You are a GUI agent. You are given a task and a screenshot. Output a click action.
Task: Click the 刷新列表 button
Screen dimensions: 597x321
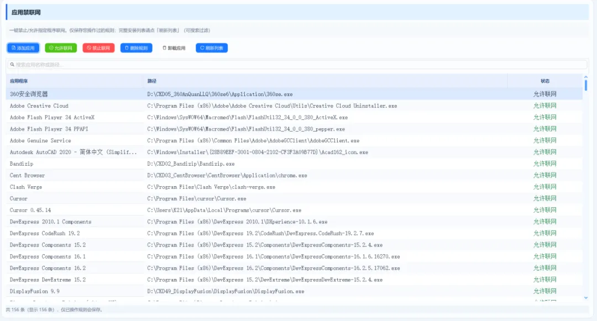pyautogui.click(x=212, y=48)
